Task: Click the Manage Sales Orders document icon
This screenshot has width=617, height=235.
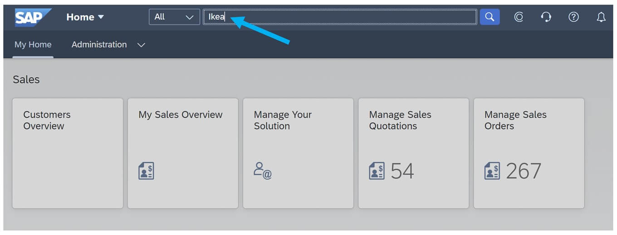Action: click(492, 171)
